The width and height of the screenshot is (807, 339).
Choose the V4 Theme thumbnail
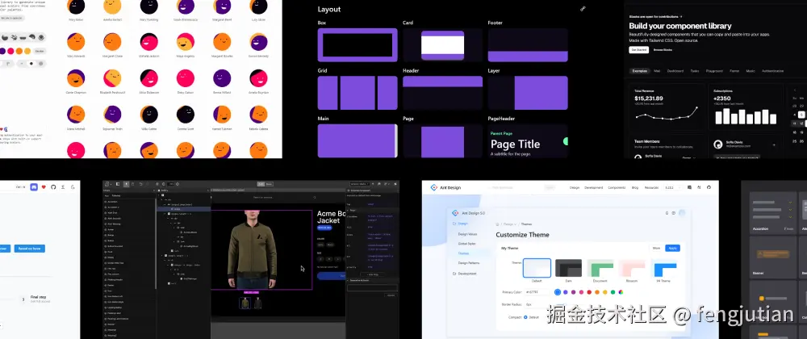(664, 268)
